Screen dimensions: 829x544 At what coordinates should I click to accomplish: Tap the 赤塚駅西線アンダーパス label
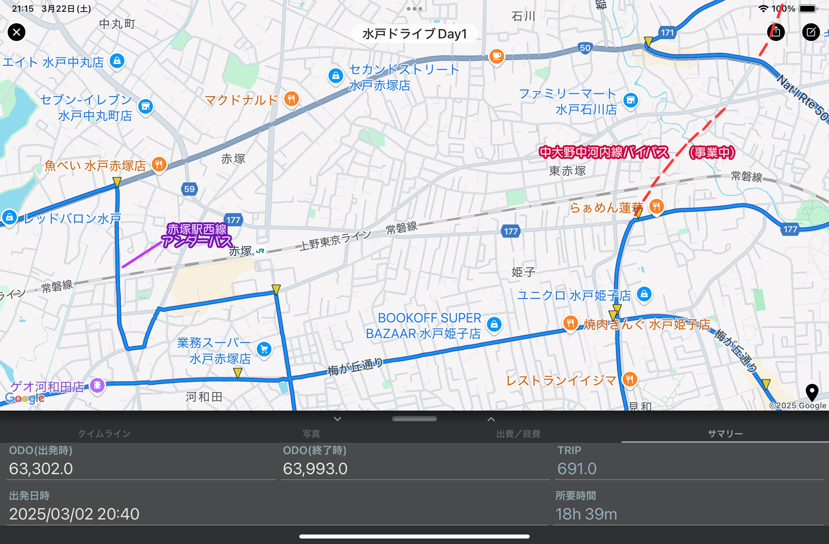pos(197,235)
